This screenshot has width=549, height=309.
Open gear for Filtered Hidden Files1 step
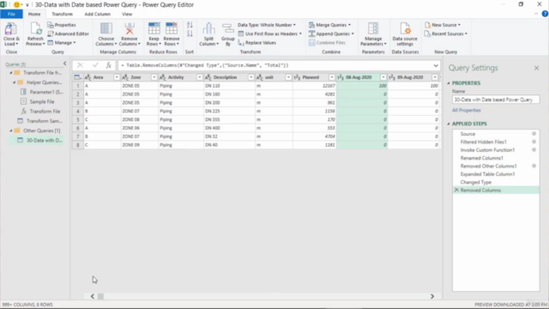tap(534, 142)
